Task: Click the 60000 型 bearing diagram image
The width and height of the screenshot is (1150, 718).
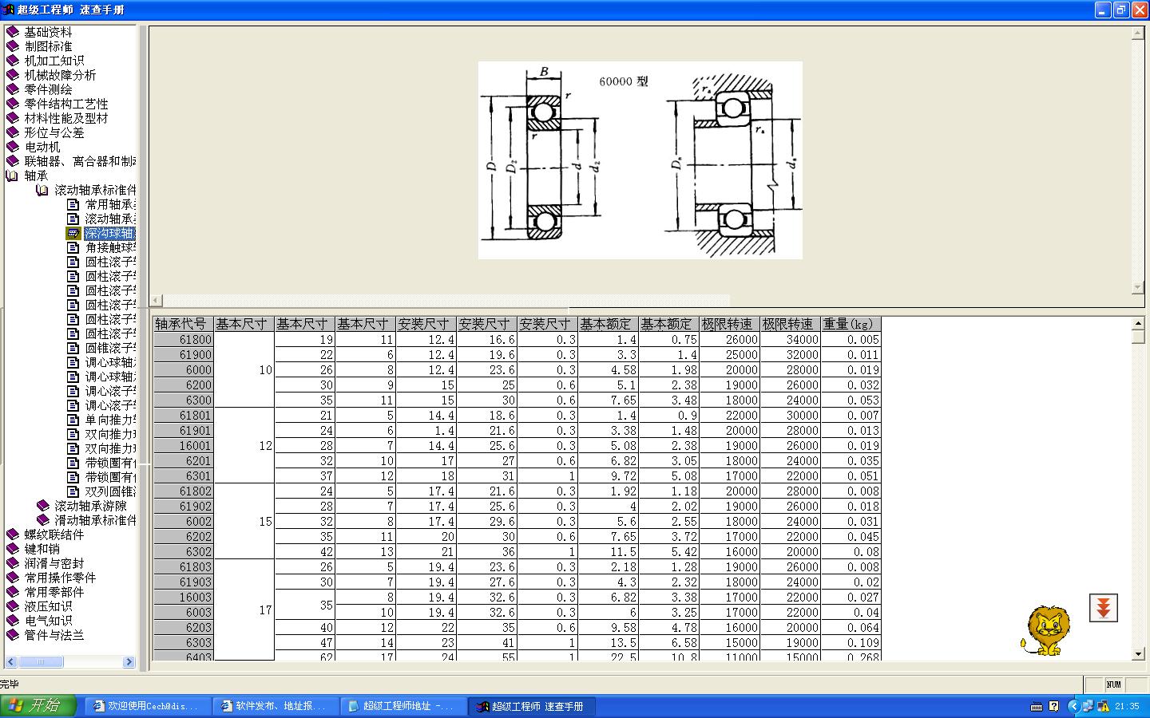Action: (x=640, y=160)
